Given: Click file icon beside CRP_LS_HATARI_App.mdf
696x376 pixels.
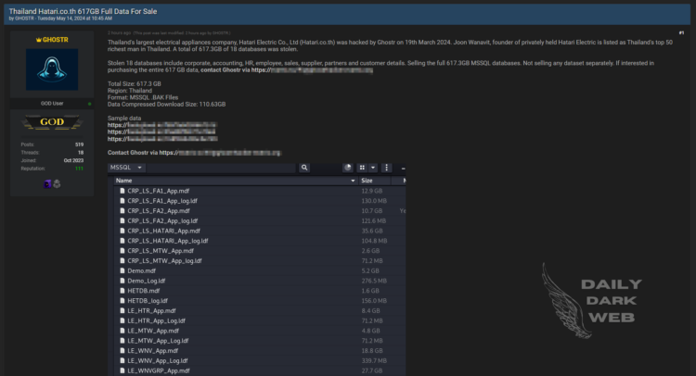Looking at the screenshot, I should pos(122,231).
